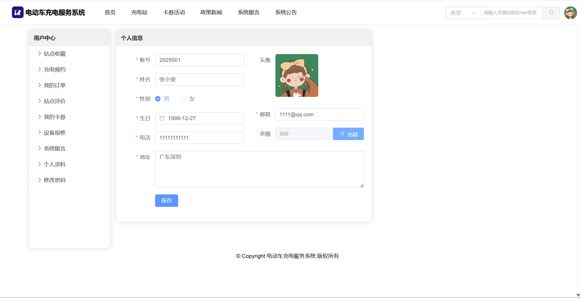Open the 修改密码 sidebar entry
Screen dimensions: 581x298
coord(54,180)
